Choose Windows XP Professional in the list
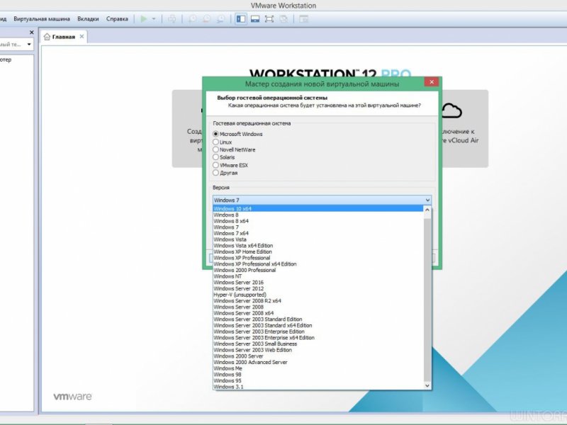Image resolution: width=567 pixels, height=425 pixels. click(x=318, y=258)
